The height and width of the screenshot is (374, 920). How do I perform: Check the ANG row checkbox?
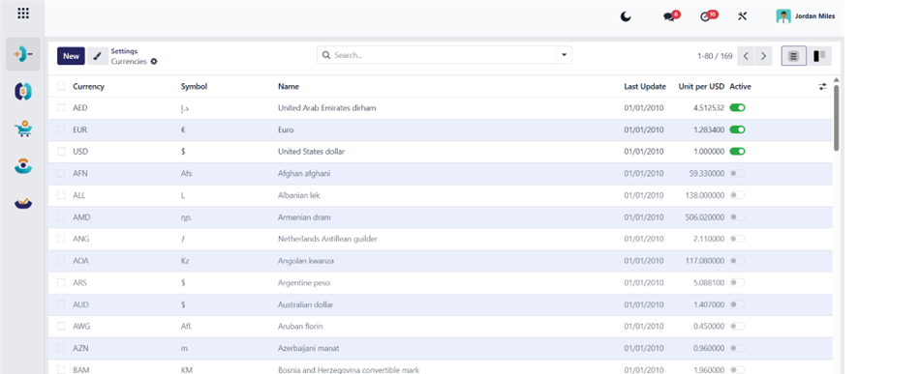(x=61, y=239)
